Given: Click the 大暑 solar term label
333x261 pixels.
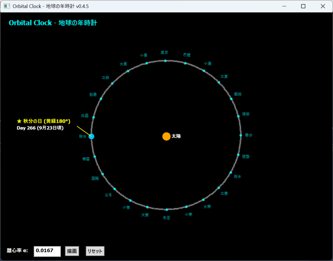Looking at the screenshot, I should click(123, 64).
